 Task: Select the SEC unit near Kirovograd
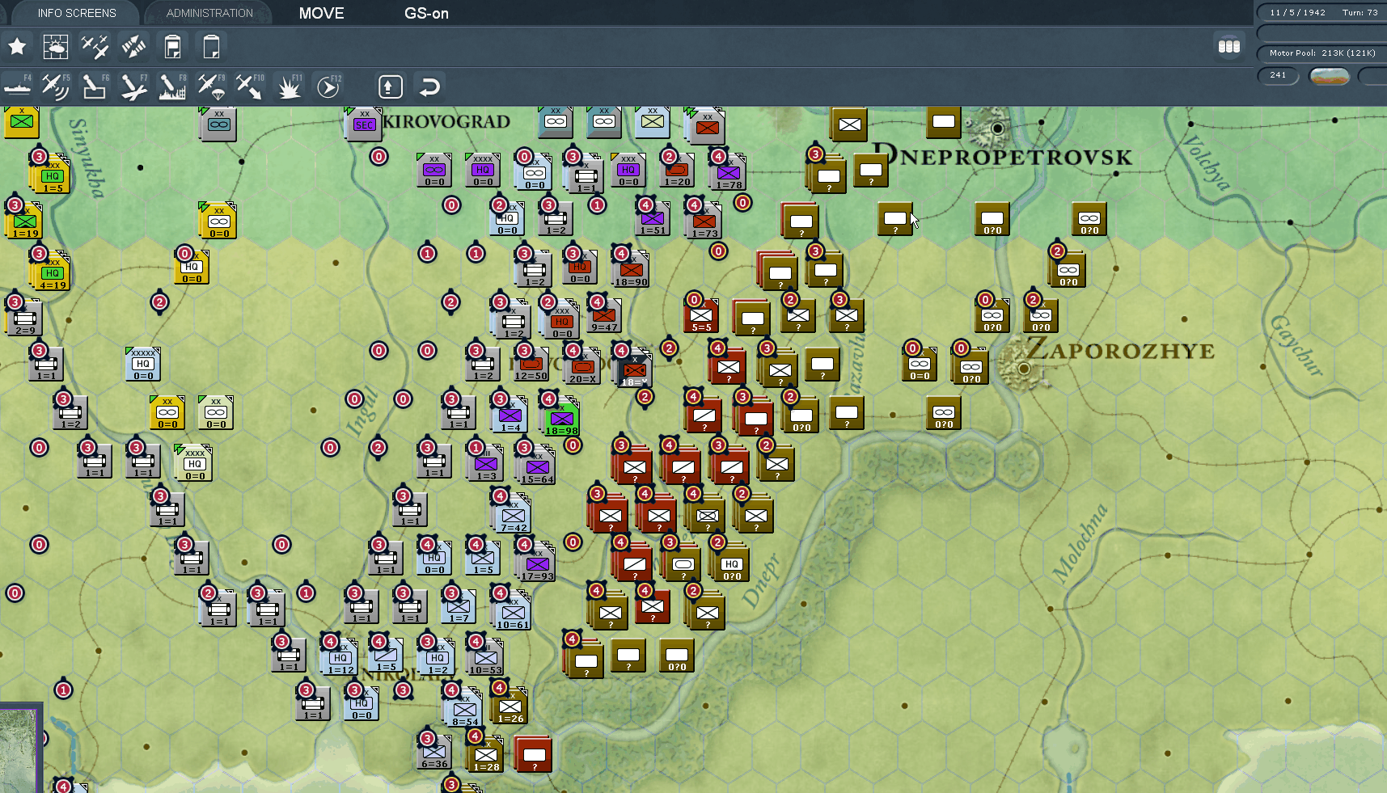[364, 124]
